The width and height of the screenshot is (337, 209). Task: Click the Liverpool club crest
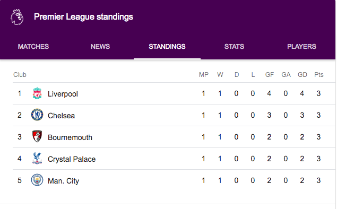coord(37,93)
